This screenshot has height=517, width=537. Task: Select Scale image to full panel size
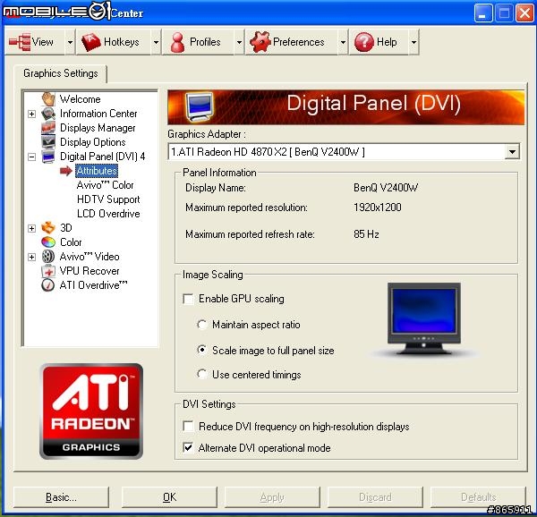(x=202, y=350)
